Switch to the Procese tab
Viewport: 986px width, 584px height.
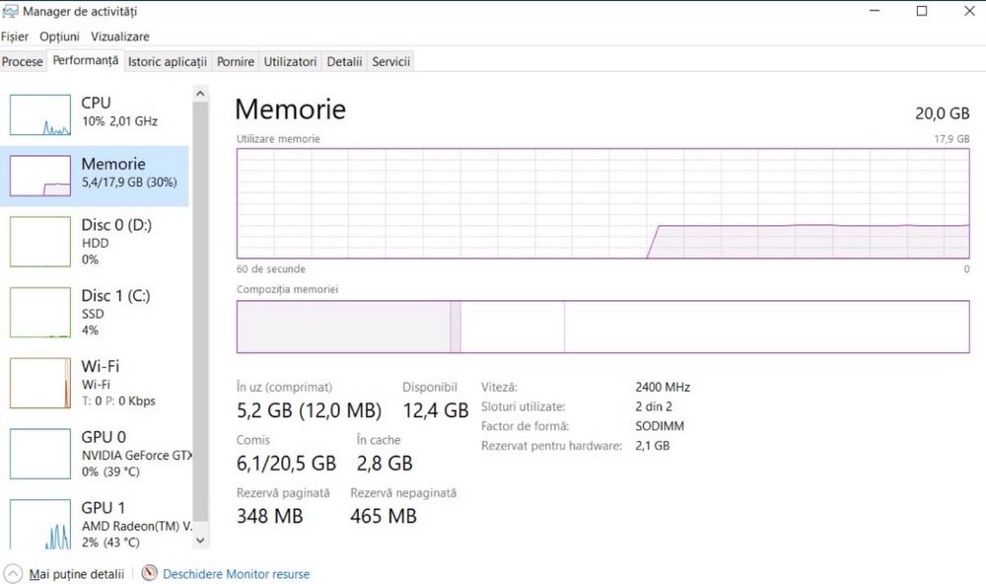[x=23, y=61]
